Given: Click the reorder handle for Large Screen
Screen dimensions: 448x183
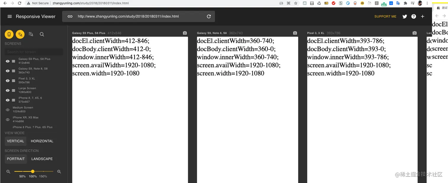Looking at the screenshot, I should pyautogui.click(x=13, y=90).
